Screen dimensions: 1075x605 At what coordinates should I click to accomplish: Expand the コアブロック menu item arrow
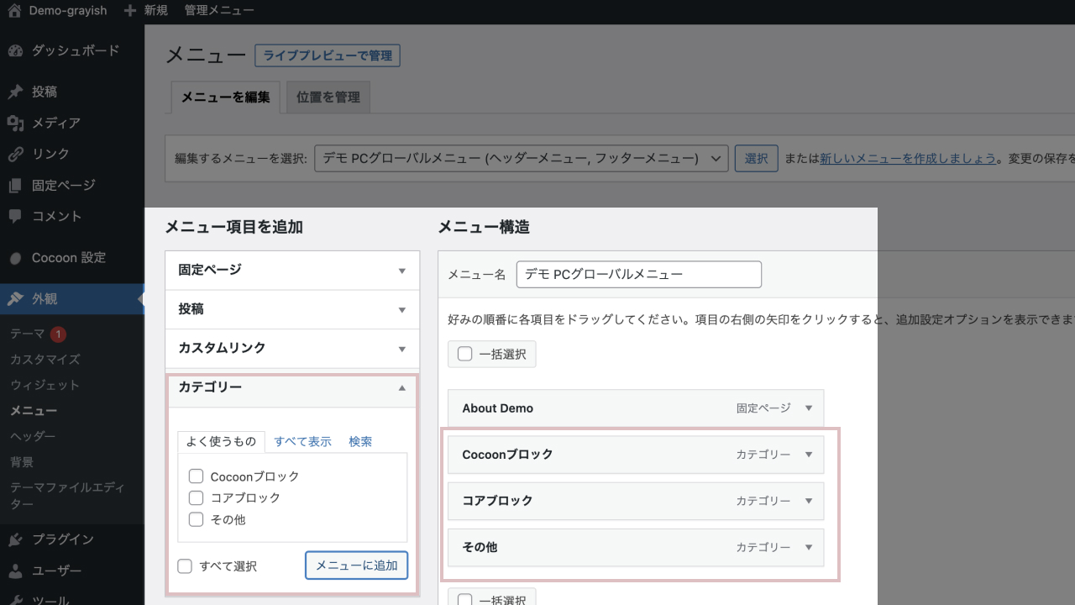(809, 501)
